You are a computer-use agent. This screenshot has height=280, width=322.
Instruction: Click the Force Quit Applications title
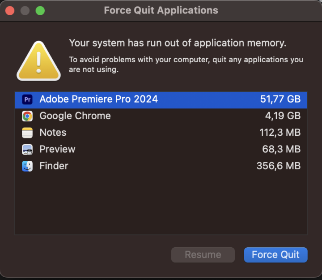pyautogui.click(x=161, y=10)
